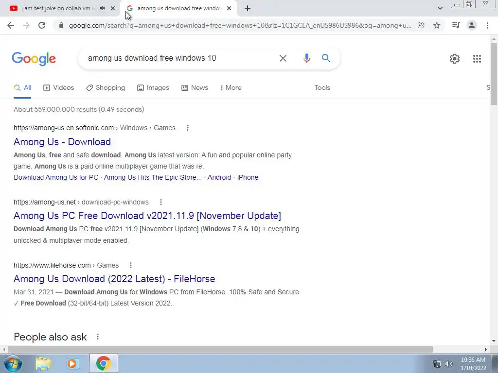Screen dimensions: 498x373
Task: Switch to the Videos tab
Action: (x=58, y=88)
